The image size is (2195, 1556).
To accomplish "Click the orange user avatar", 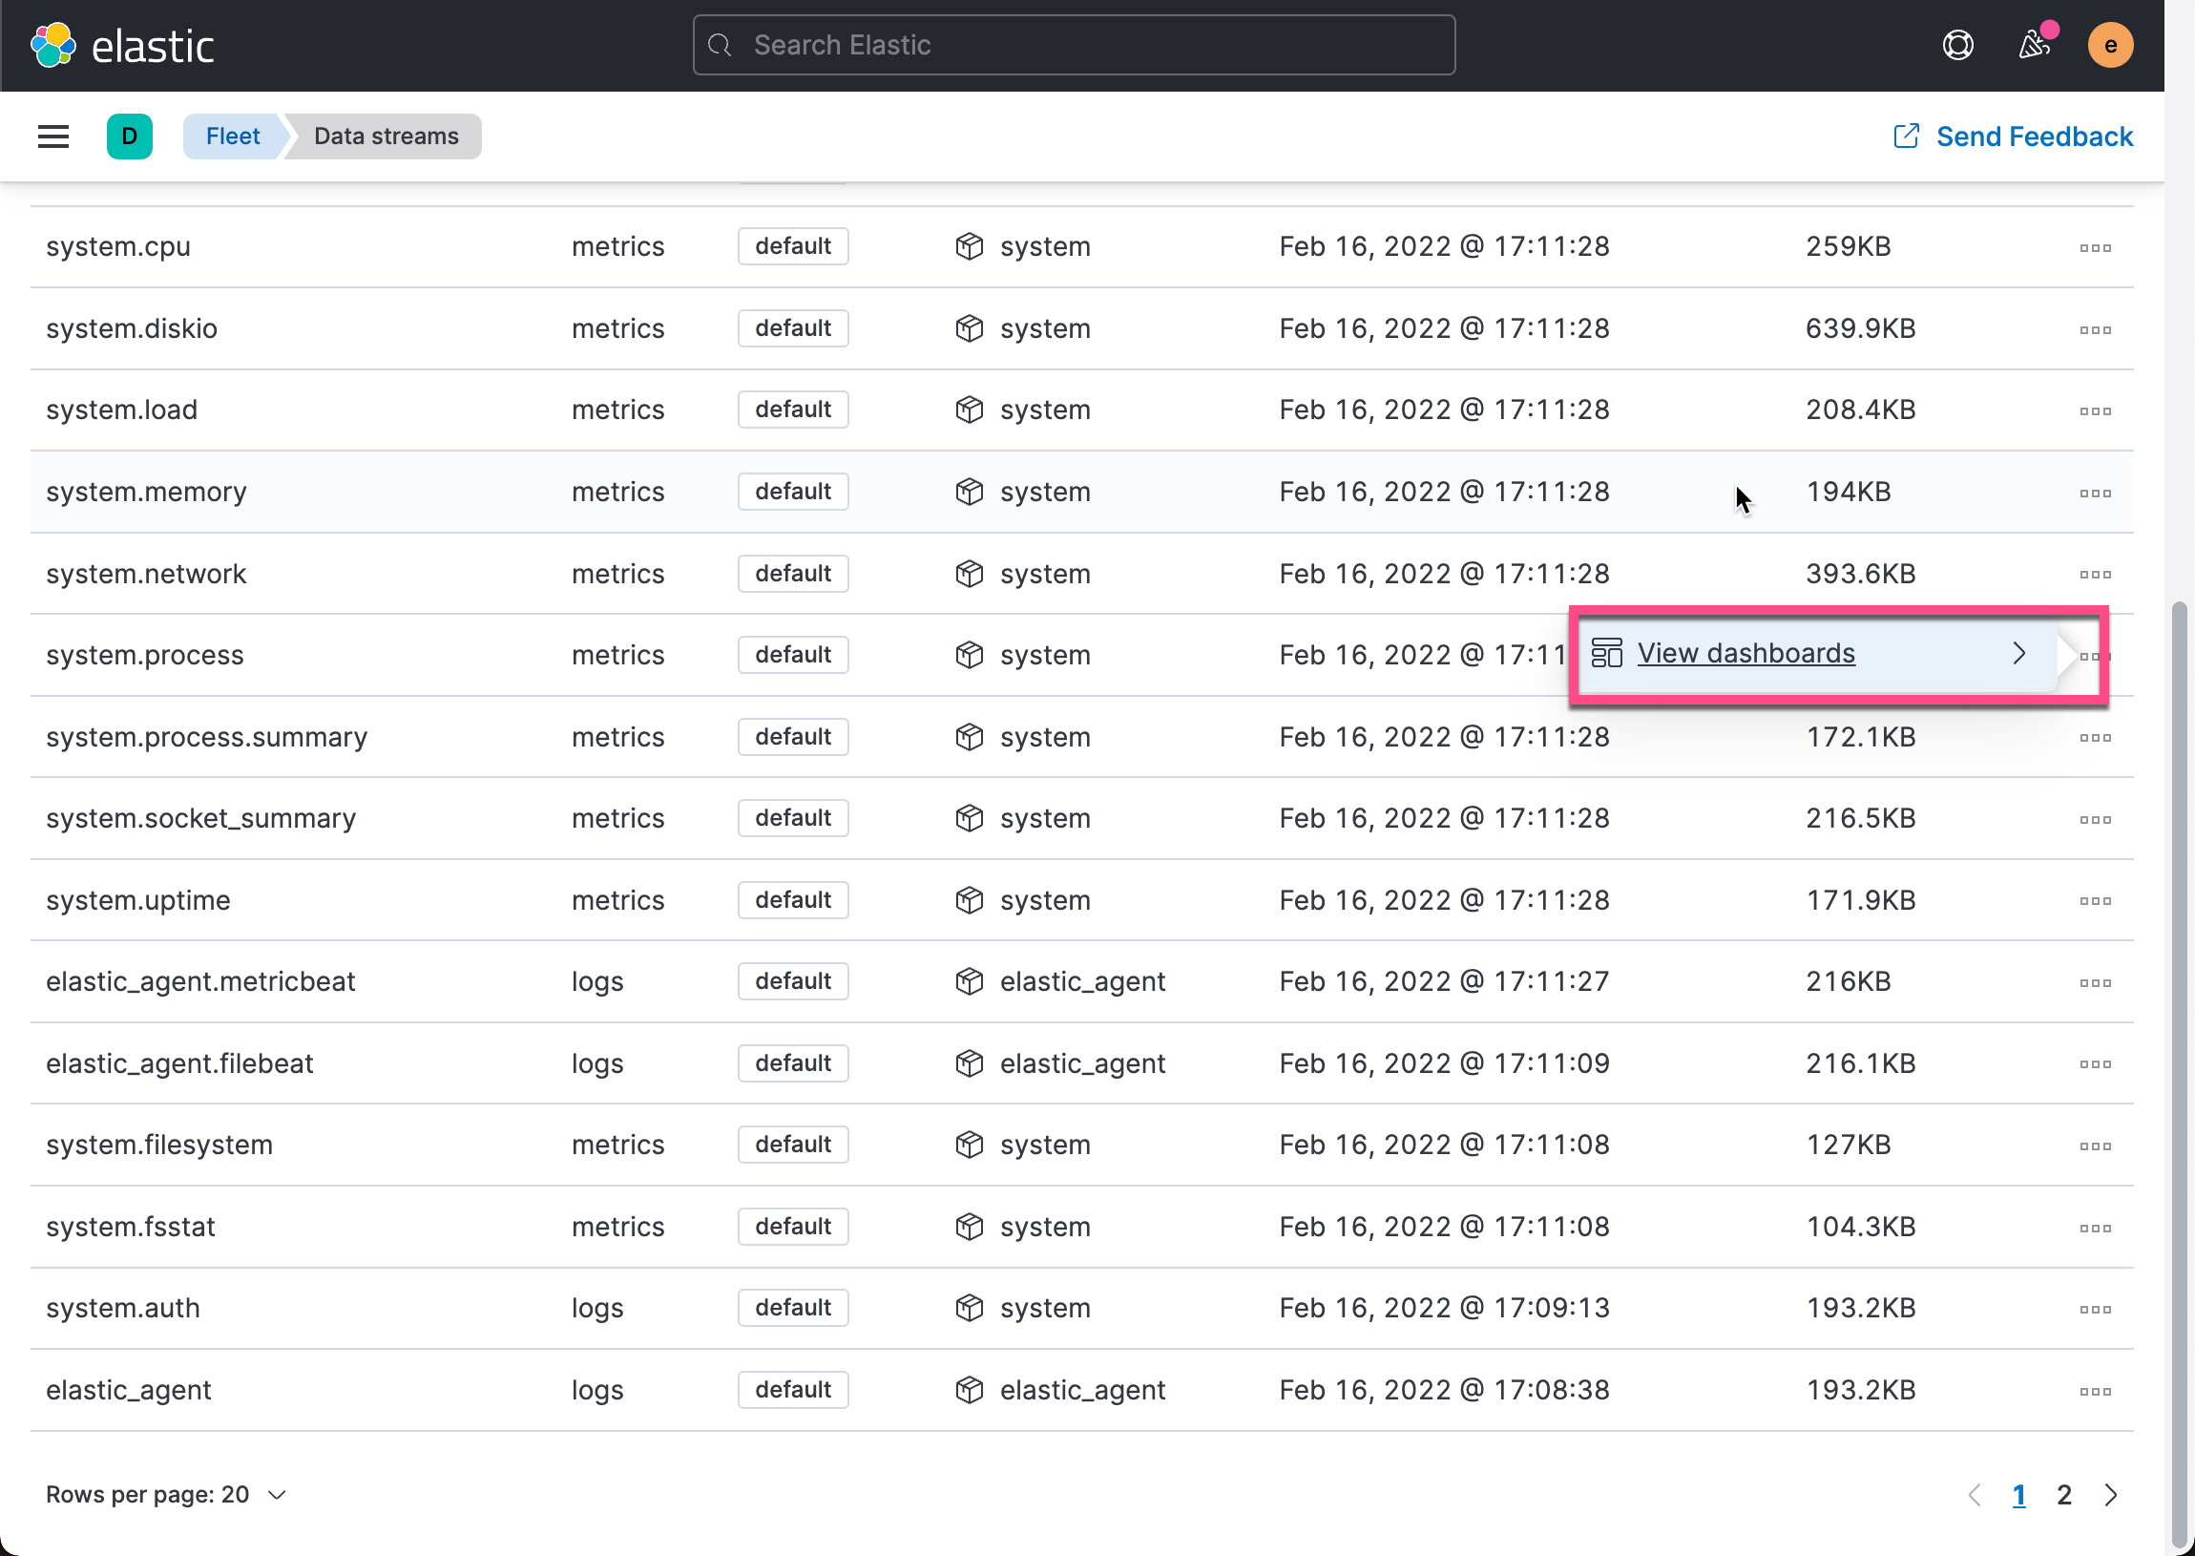I will pos(2110,45).
